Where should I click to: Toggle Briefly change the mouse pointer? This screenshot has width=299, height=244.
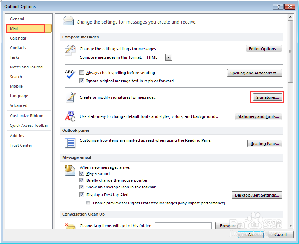pos(82,180)
